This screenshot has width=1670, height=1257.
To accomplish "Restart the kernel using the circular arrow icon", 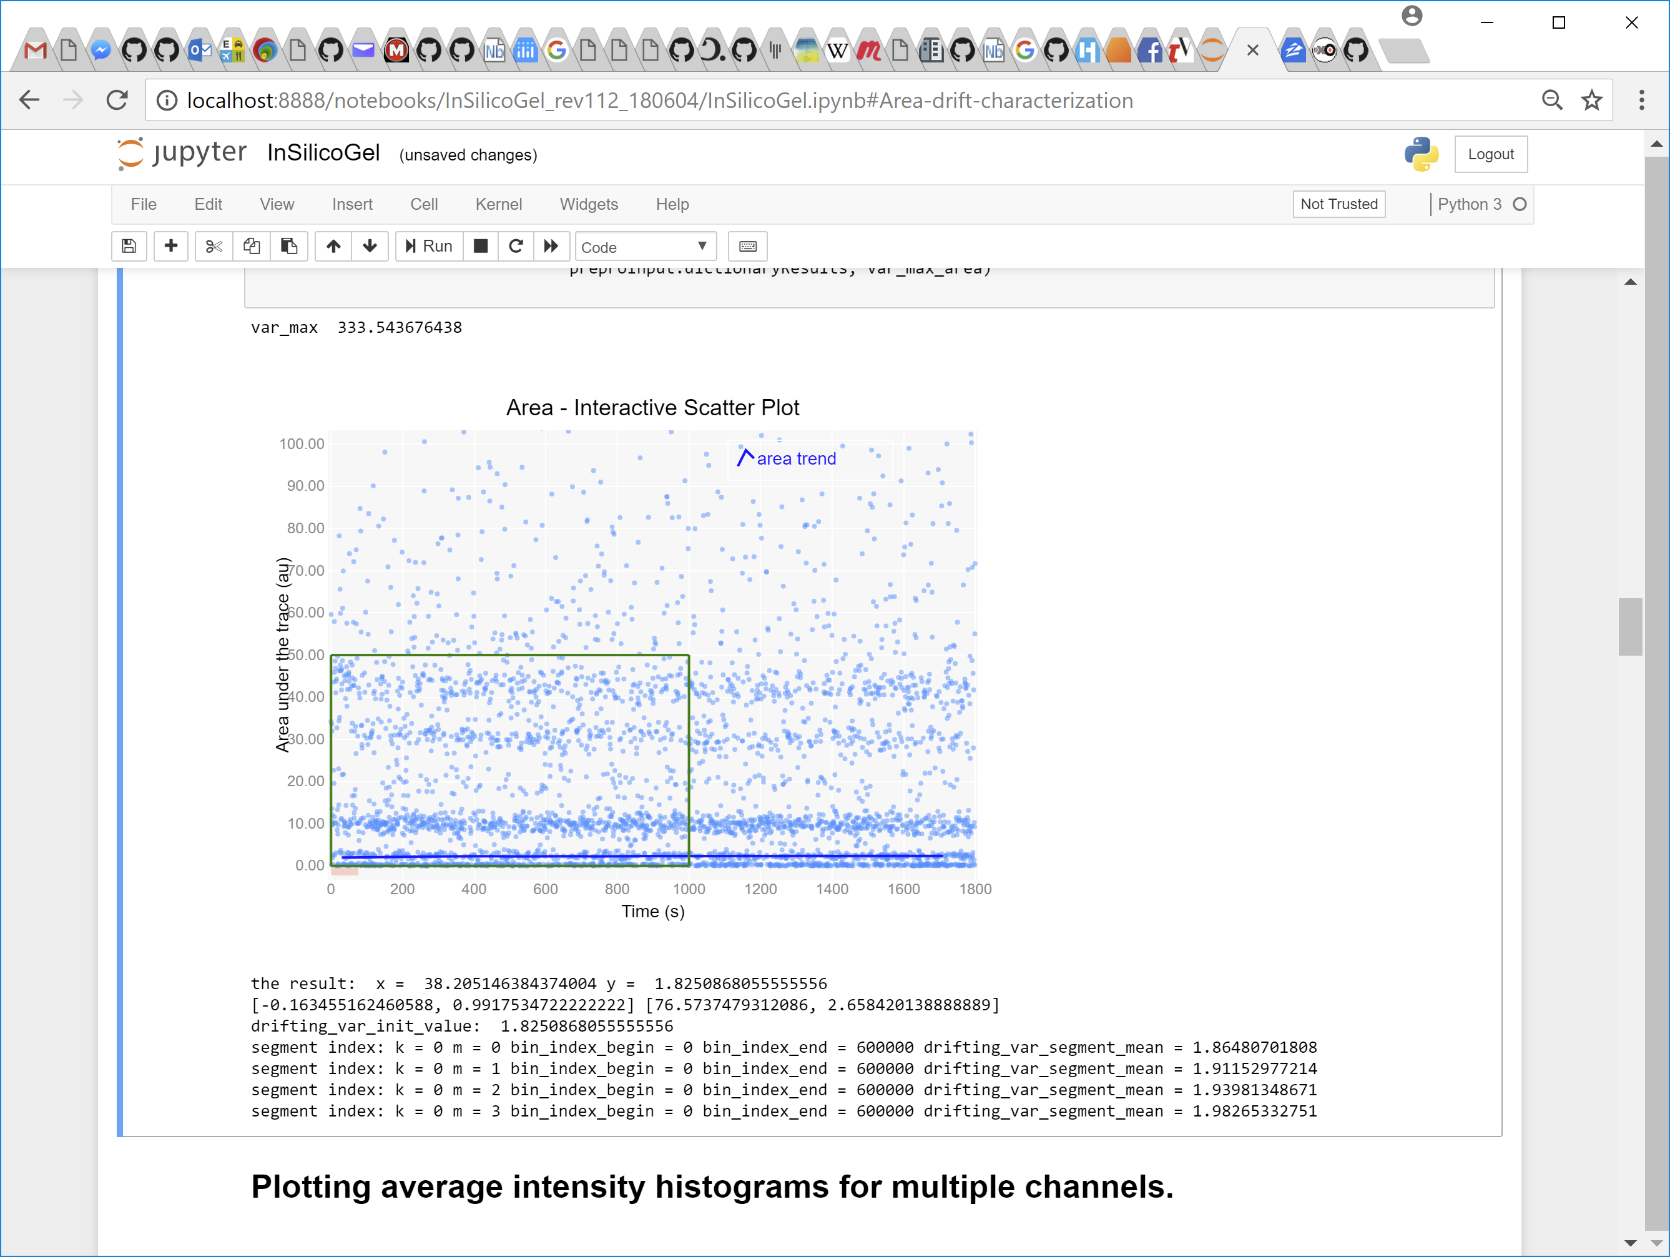I will 516,246.
